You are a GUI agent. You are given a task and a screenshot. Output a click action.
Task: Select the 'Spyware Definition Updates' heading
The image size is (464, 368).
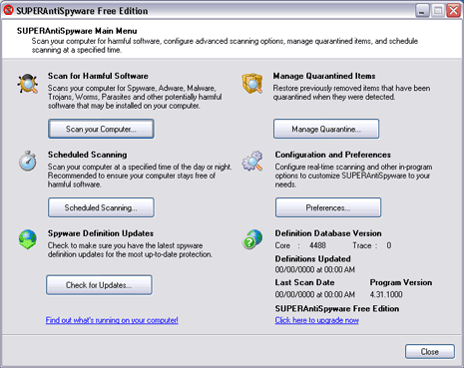pos(101,233)
